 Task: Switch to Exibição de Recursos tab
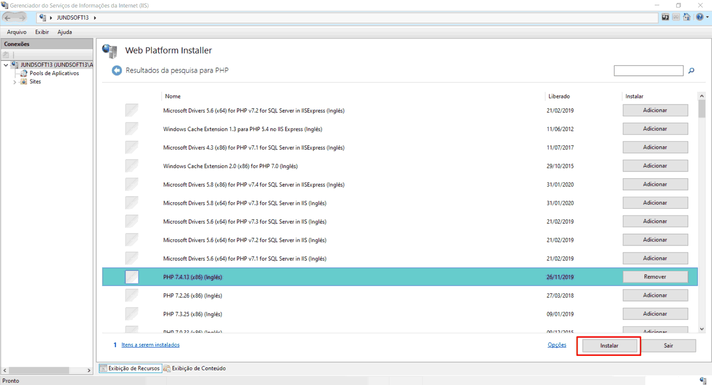(x=130, y=369)
